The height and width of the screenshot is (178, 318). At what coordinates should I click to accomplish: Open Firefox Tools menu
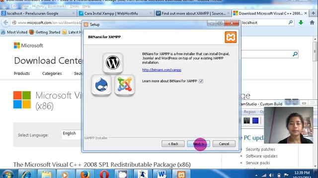click(74, 6)
